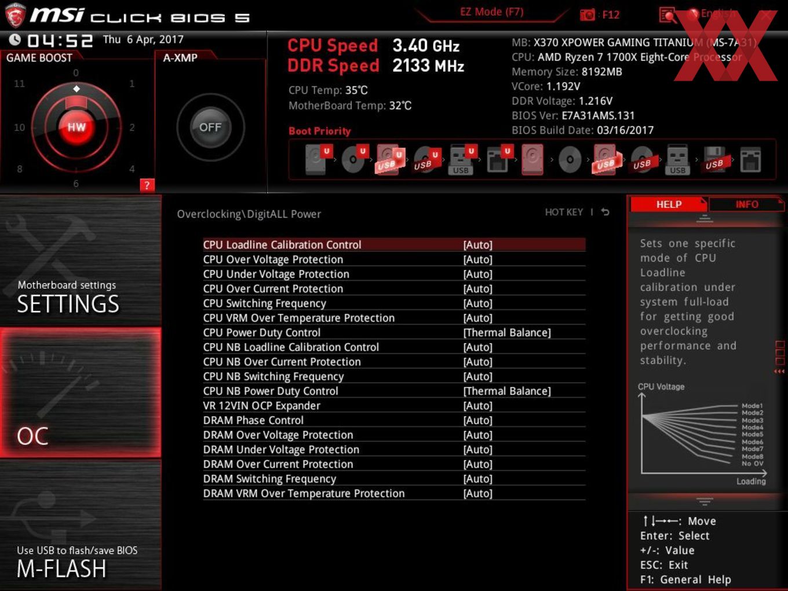Open the M-FLASH section
The width and height of the screenshot is (788, 591).
tap(81, 525)
